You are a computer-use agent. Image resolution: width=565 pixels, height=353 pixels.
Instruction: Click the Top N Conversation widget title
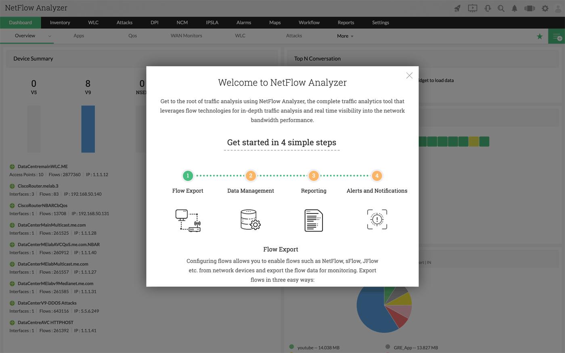317,58
